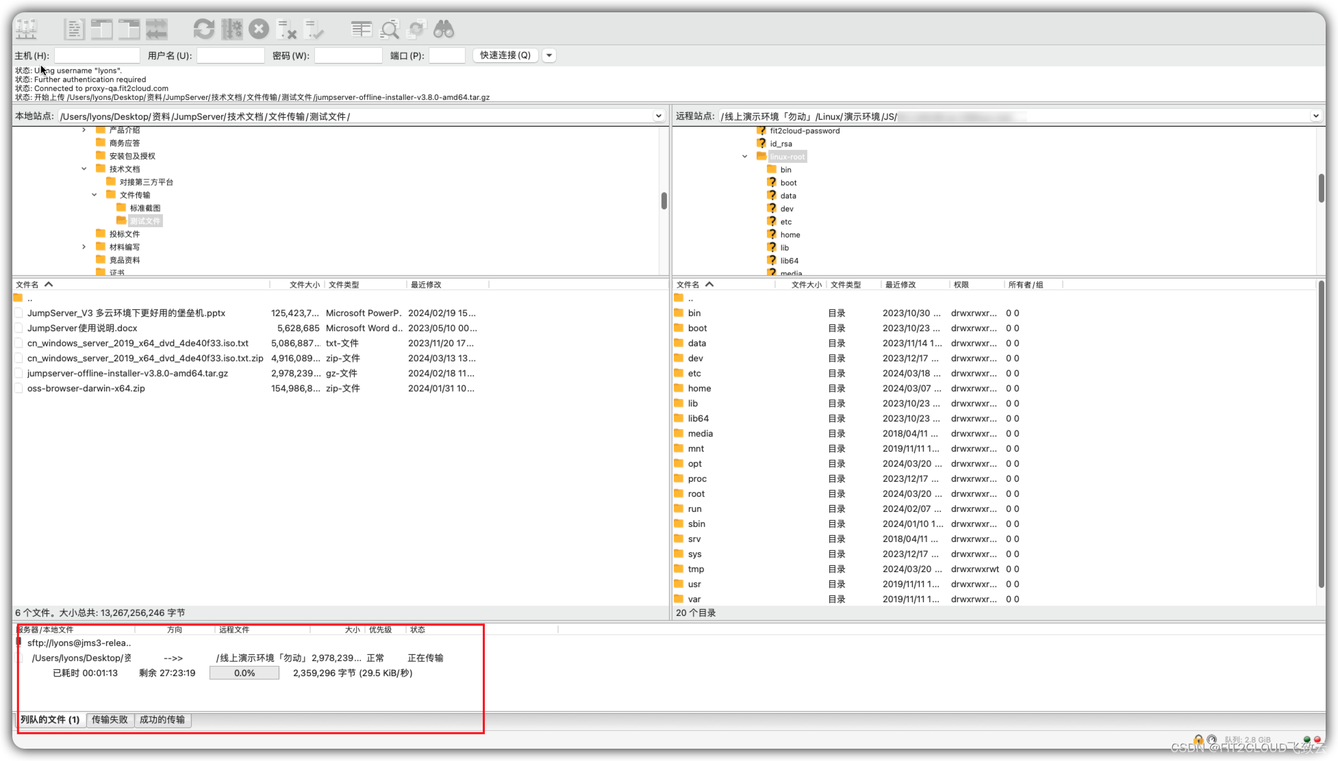1338x761 pixels.
Task: Switch to the 成功的传输 tab
Action: [x=162, y=720]
